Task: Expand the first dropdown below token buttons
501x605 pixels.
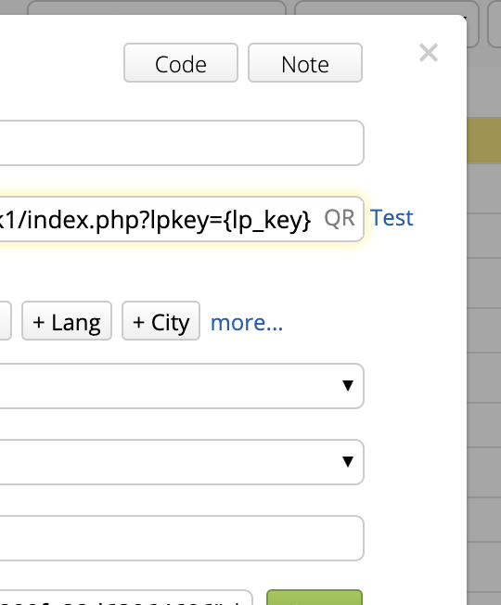Action: (181, 386)
